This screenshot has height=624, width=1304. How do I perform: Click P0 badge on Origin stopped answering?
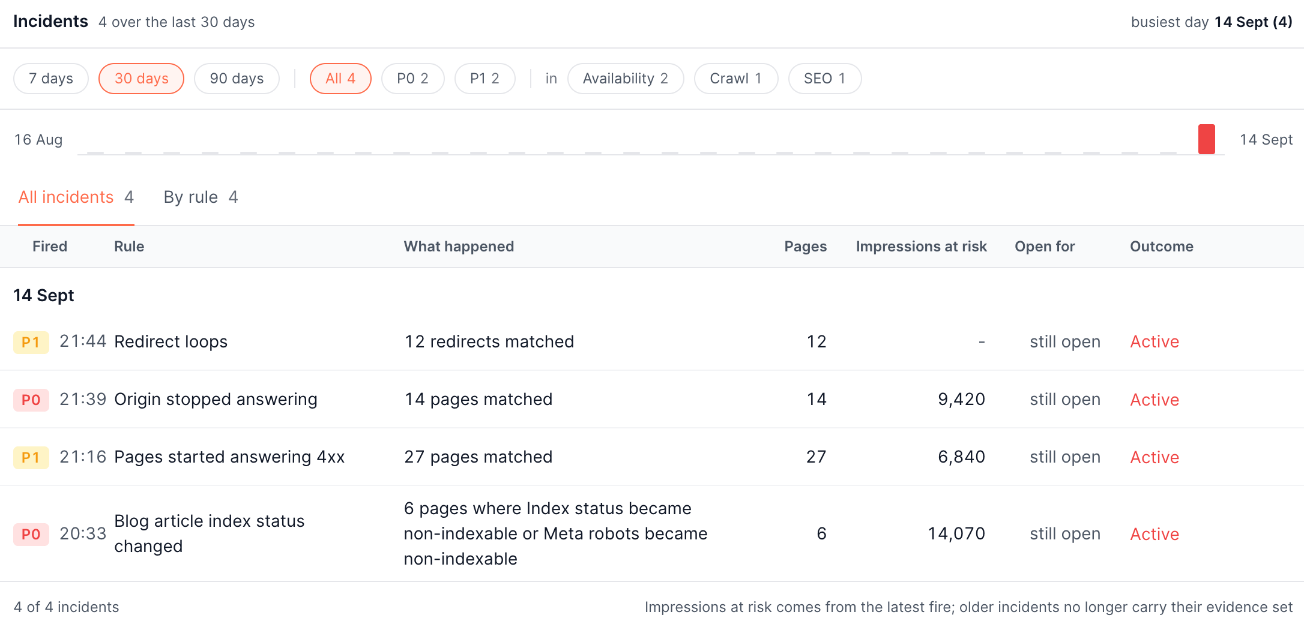[31, 400]
